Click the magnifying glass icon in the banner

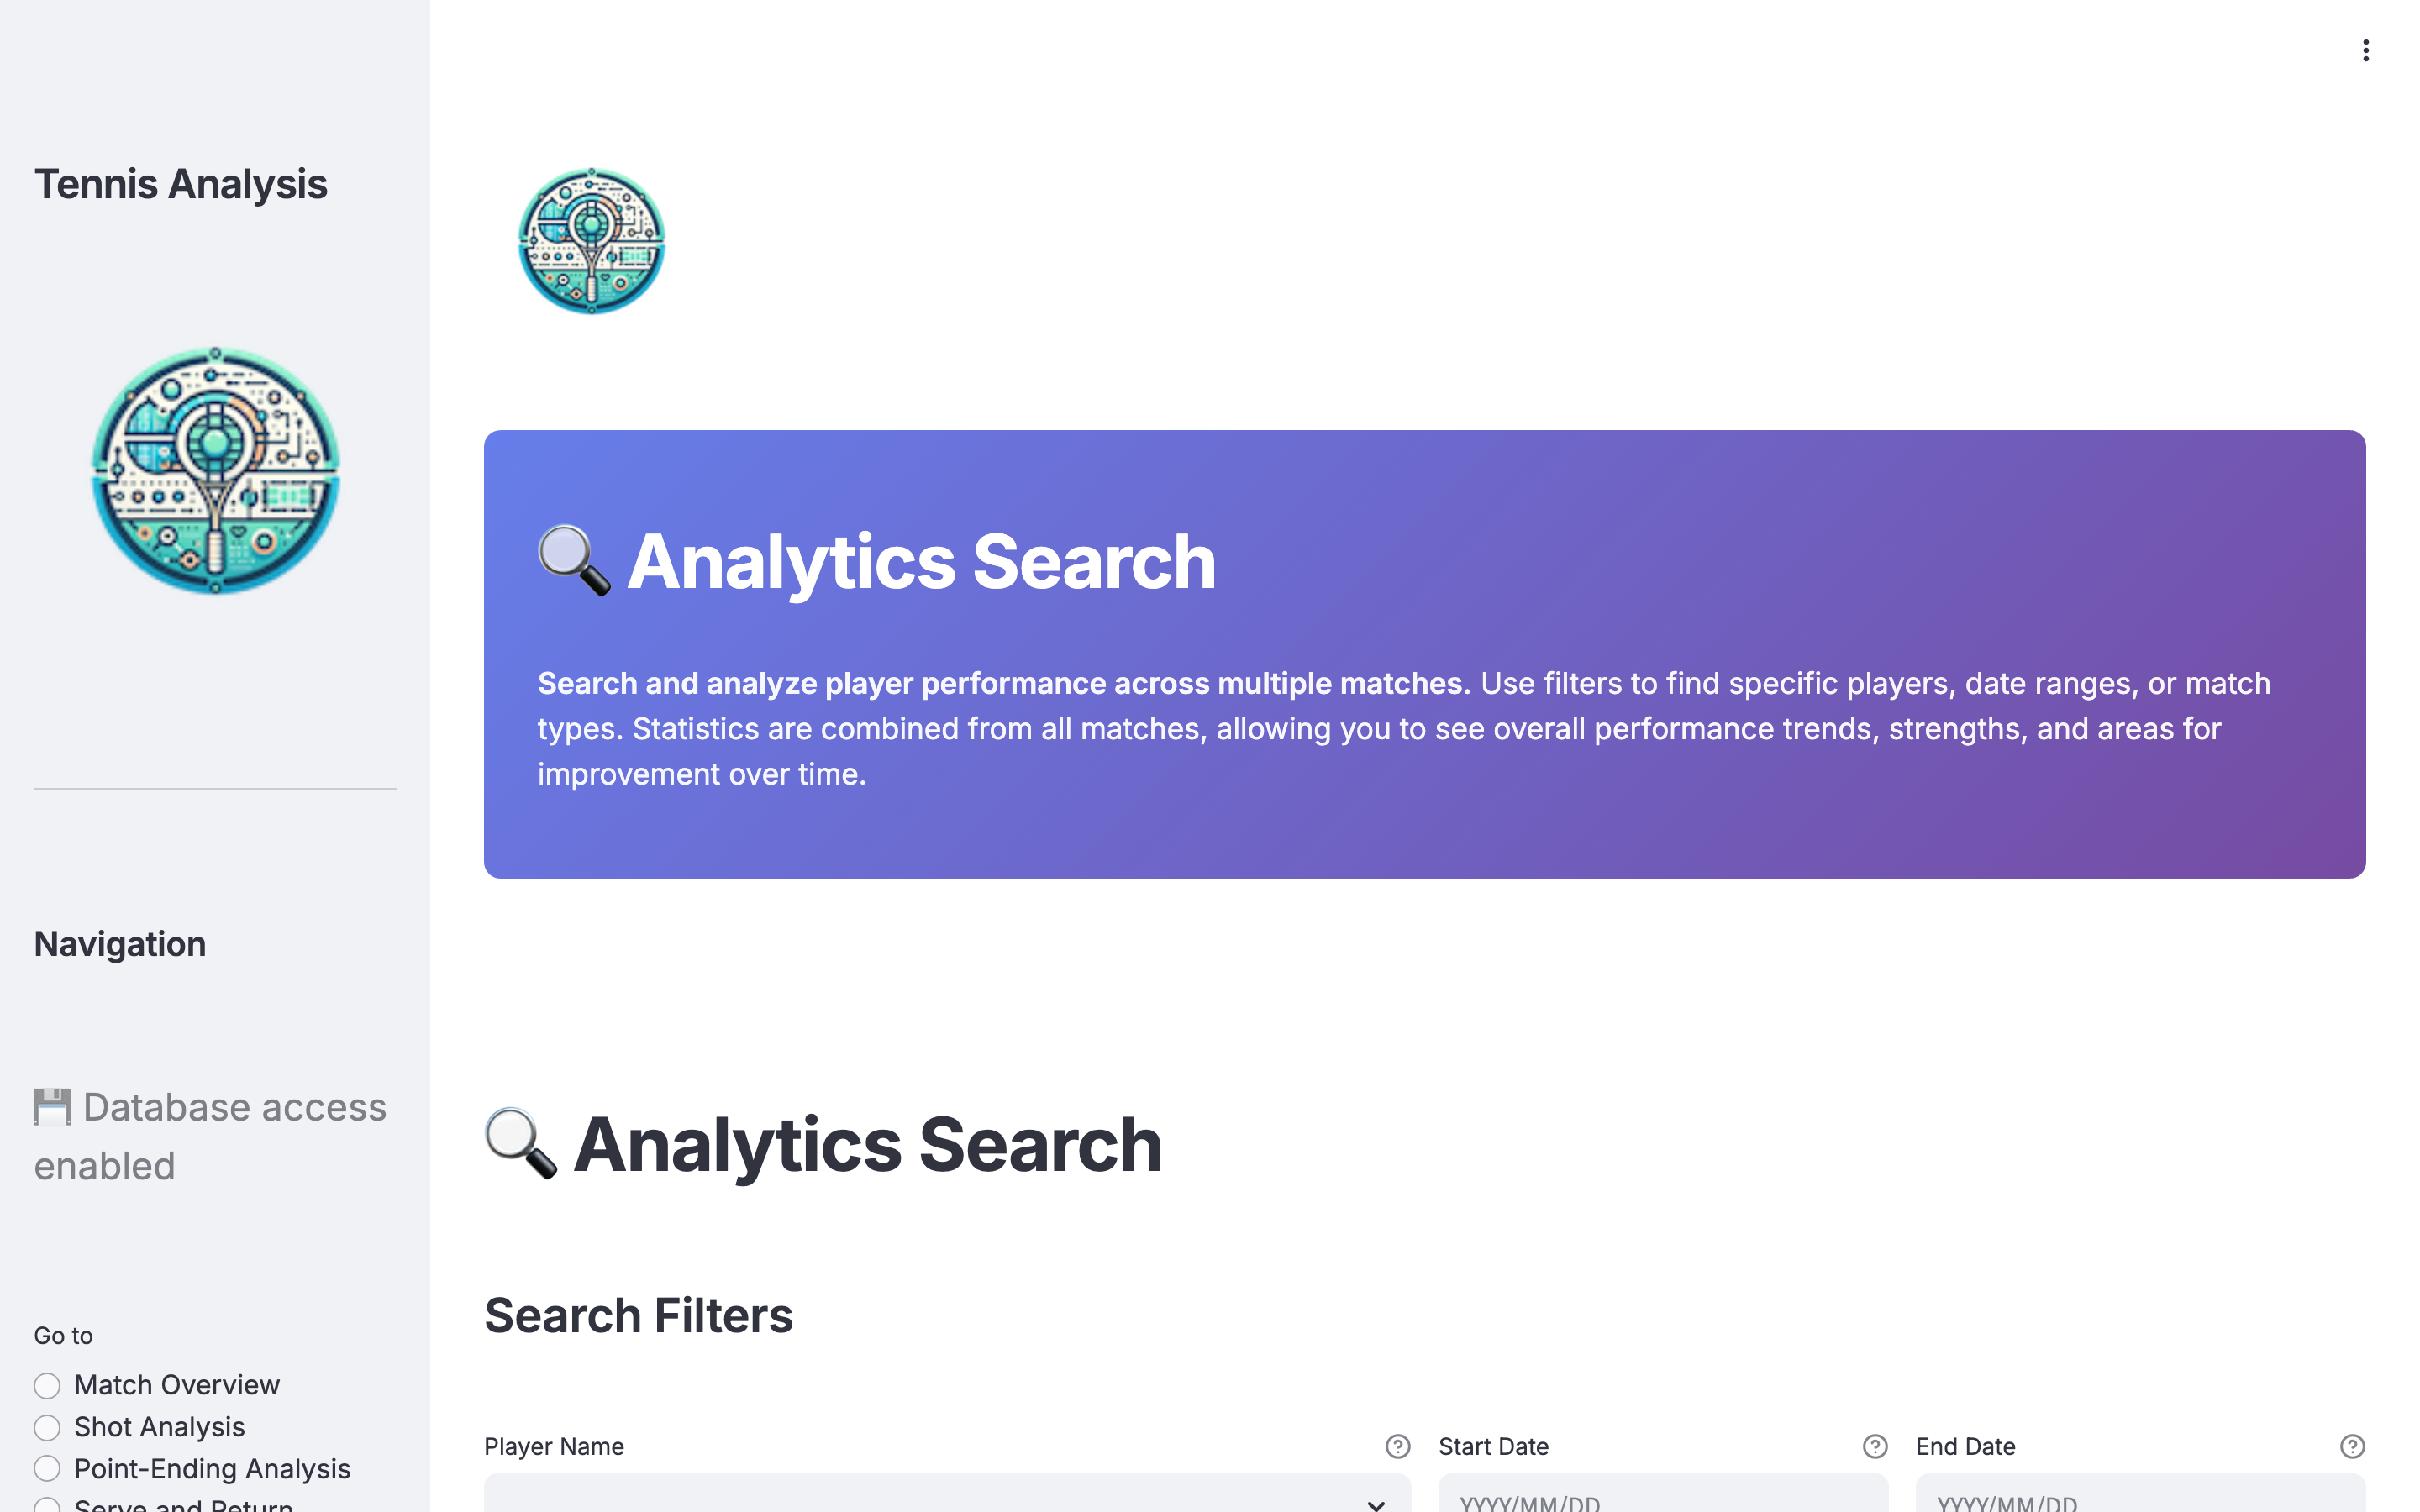pyautogui.click(x=574, y=562)
